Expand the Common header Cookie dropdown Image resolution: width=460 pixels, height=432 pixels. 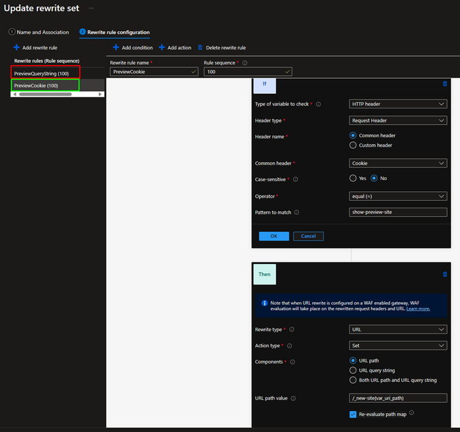pyautogui.click(x=398, y=164)
